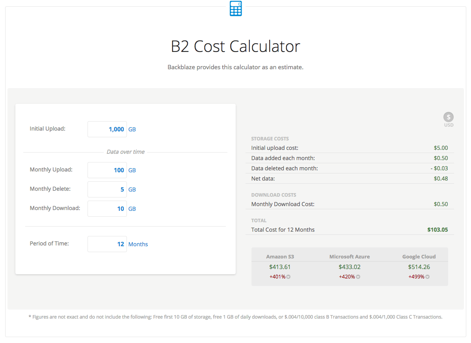Expand Microsoft Azure +420% details

pyautogui.click(x=358, y=277)
